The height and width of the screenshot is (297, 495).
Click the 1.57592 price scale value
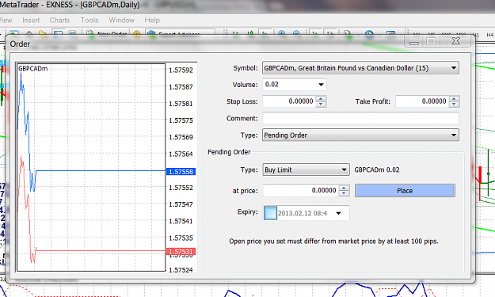tap(181, 70)
